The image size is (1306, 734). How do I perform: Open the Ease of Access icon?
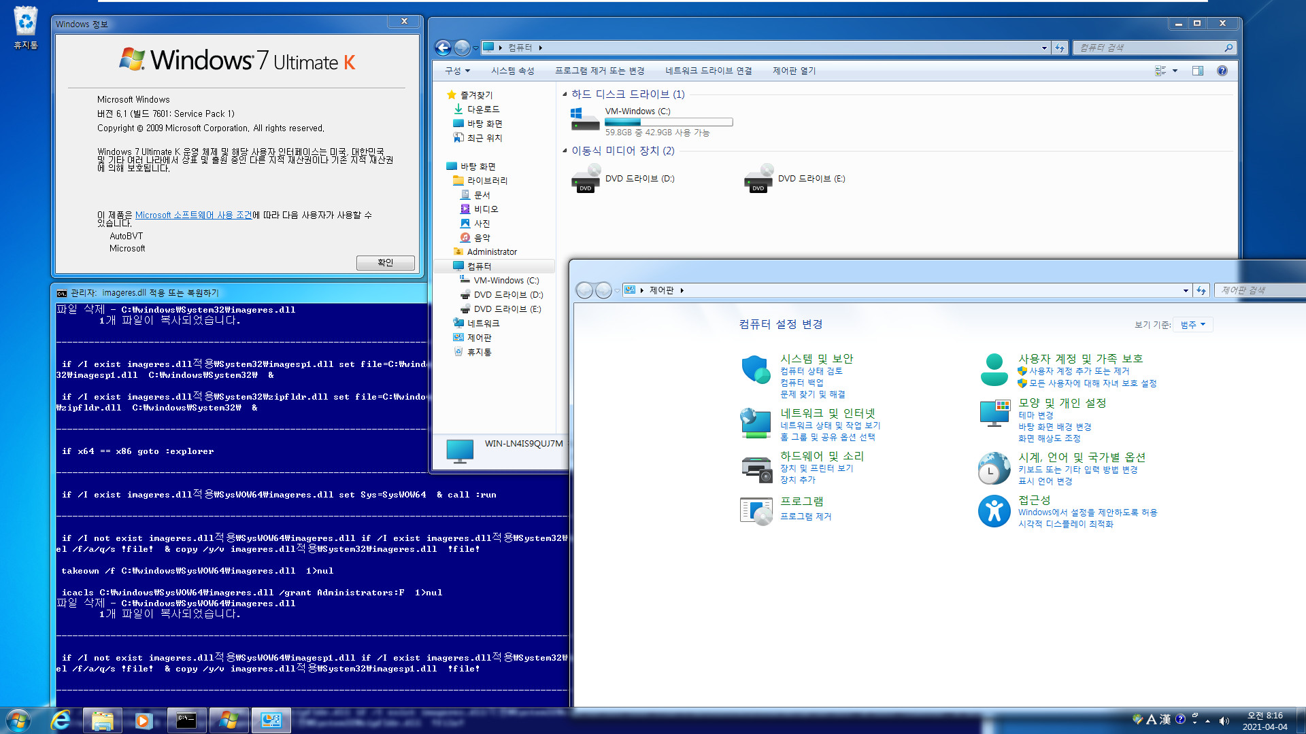(994, 511)
